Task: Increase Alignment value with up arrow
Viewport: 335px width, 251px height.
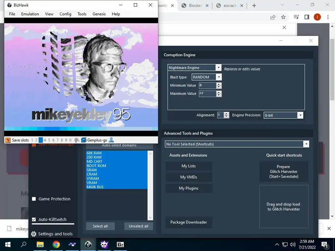Action: coord(226,113)
